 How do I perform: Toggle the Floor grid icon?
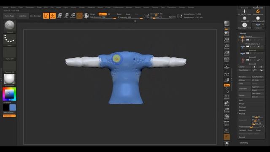click(x=227, y=67)
